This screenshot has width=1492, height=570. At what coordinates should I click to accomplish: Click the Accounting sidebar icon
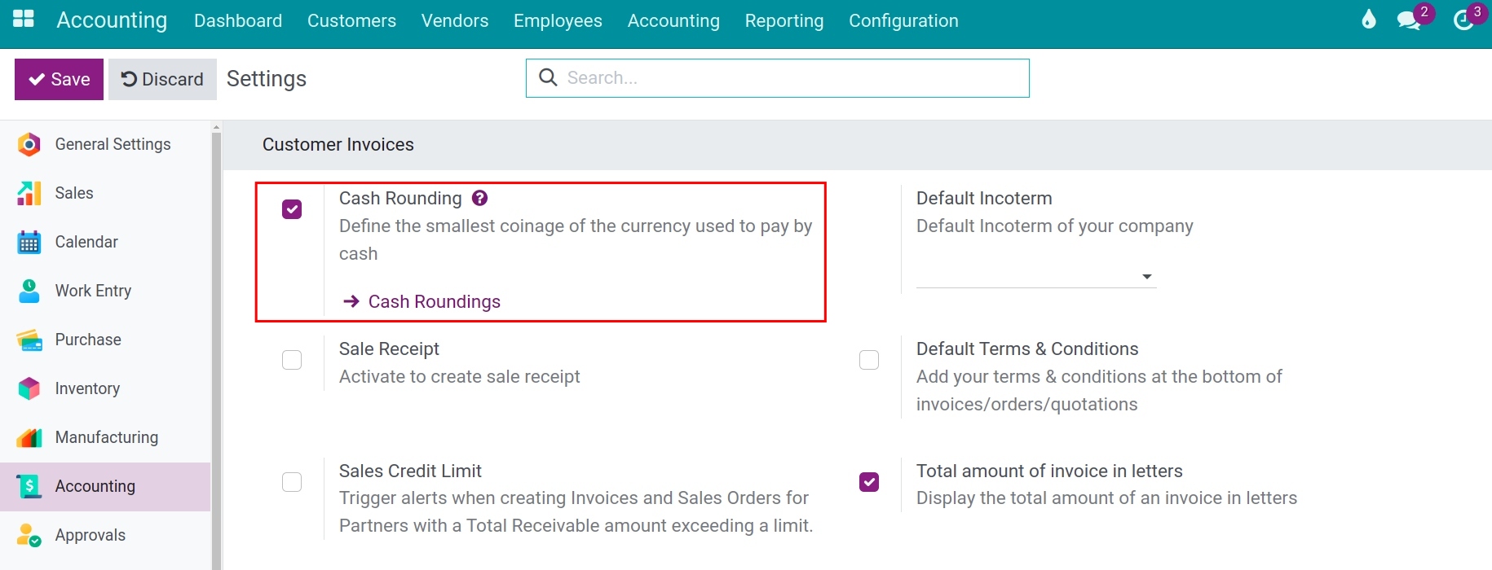[x=29, y=486]
